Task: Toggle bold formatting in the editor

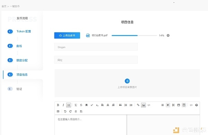Action: click(x=58, y=105)
